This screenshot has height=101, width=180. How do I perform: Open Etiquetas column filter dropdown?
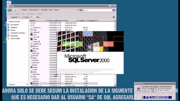(x=97, y=20)
